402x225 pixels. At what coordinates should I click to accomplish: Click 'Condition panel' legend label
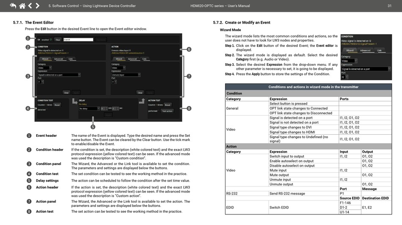pos(49,164)
